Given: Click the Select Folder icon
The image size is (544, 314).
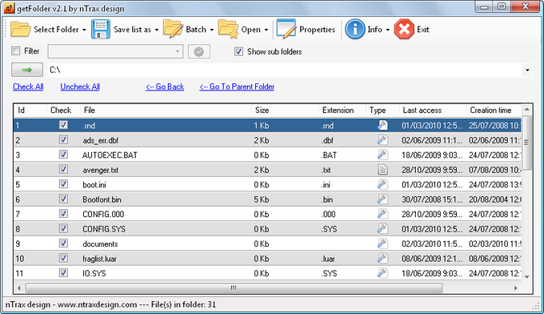Looking at the screenshot, I should (21, 29).
